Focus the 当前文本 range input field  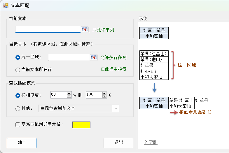[x=48, y=29]
